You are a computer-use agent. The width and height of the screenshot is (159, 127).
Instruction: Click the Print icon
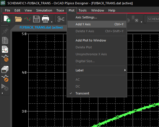pos(45,19)
